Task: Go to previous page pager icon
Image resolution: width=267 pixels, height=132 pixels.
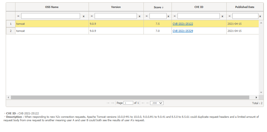Action: pos(112,103)
